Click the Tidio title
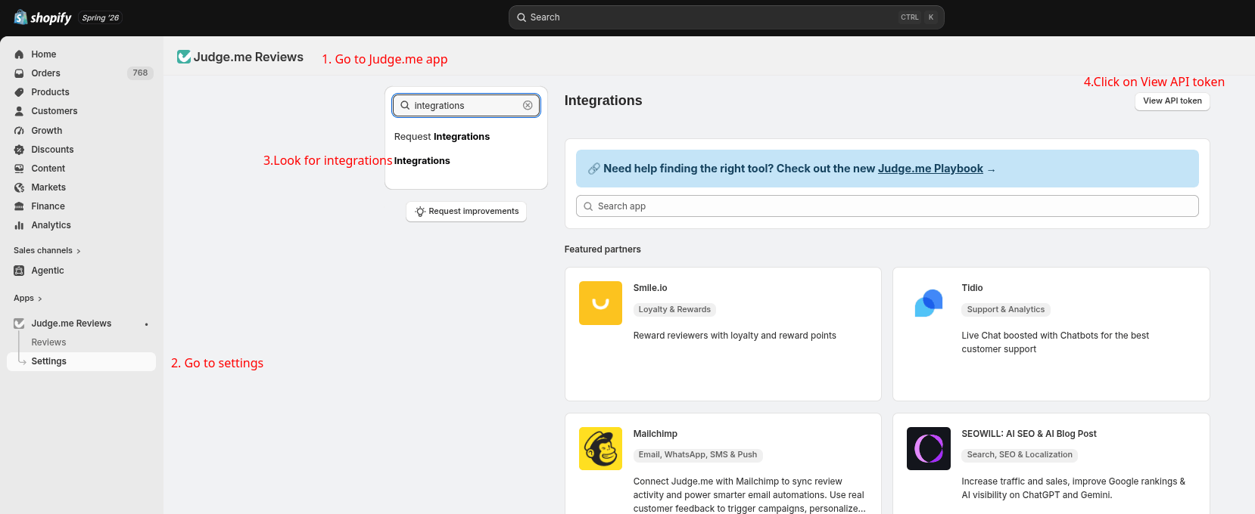Viewport: 1255px width, 514px height. (x=972, y=288)
